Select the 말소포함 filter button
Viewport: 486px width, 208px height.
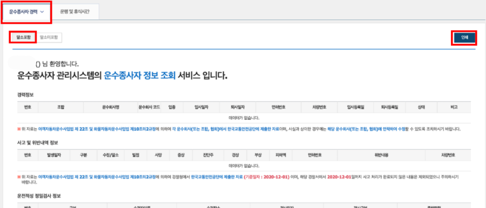pos(24,37)
